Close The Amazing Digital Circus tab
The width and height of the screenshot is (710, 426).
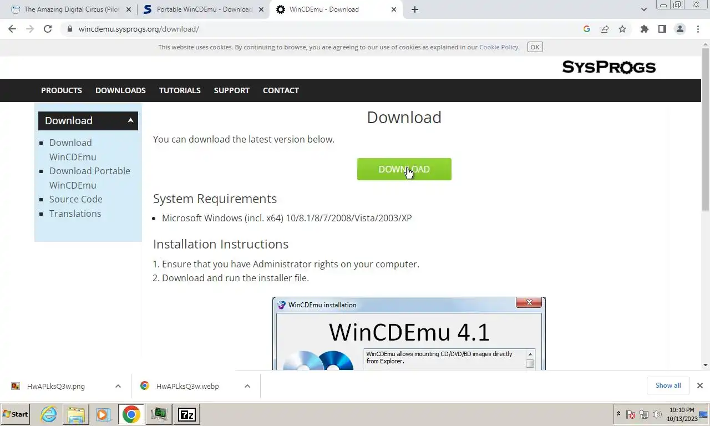click(x=129, y=9)
